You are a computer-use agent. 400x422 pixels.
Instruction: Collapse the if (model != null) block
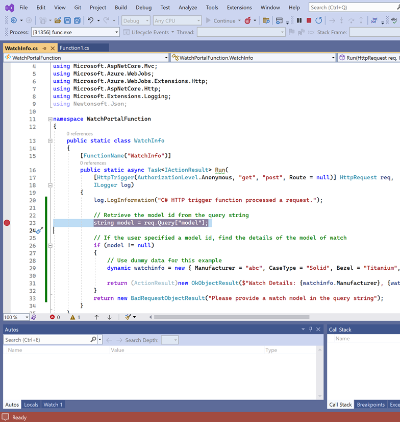50,245
